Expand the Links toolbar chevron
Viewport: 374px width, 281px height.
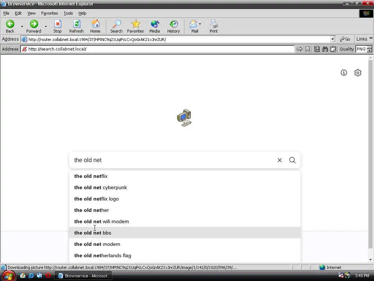371,38
